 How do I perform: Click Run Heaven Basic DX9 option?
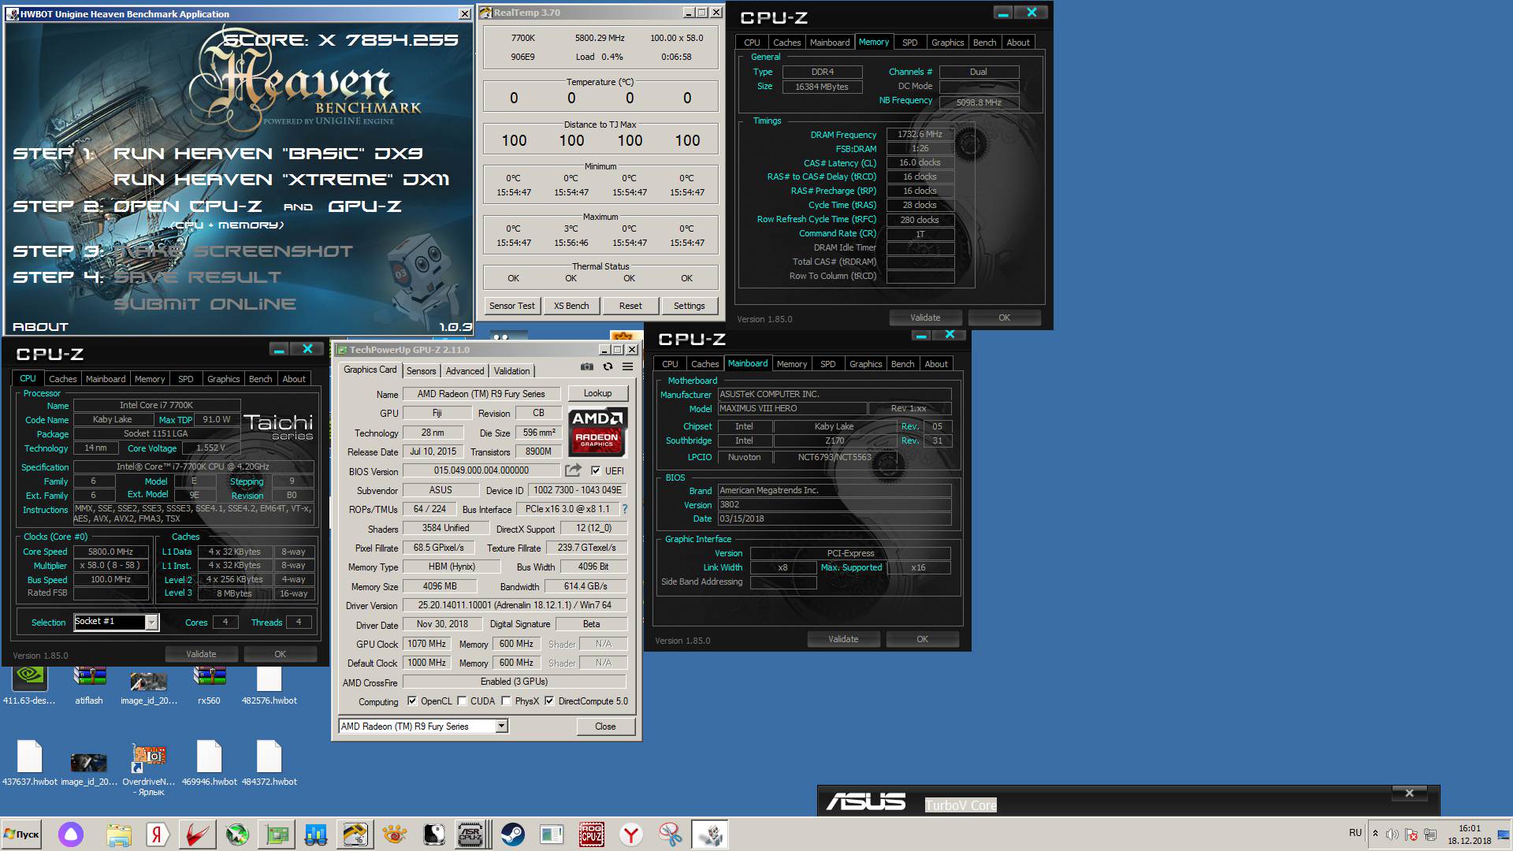click(268, 154)
